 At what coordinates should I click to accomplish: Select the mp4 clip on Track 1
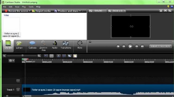(98, 90)
